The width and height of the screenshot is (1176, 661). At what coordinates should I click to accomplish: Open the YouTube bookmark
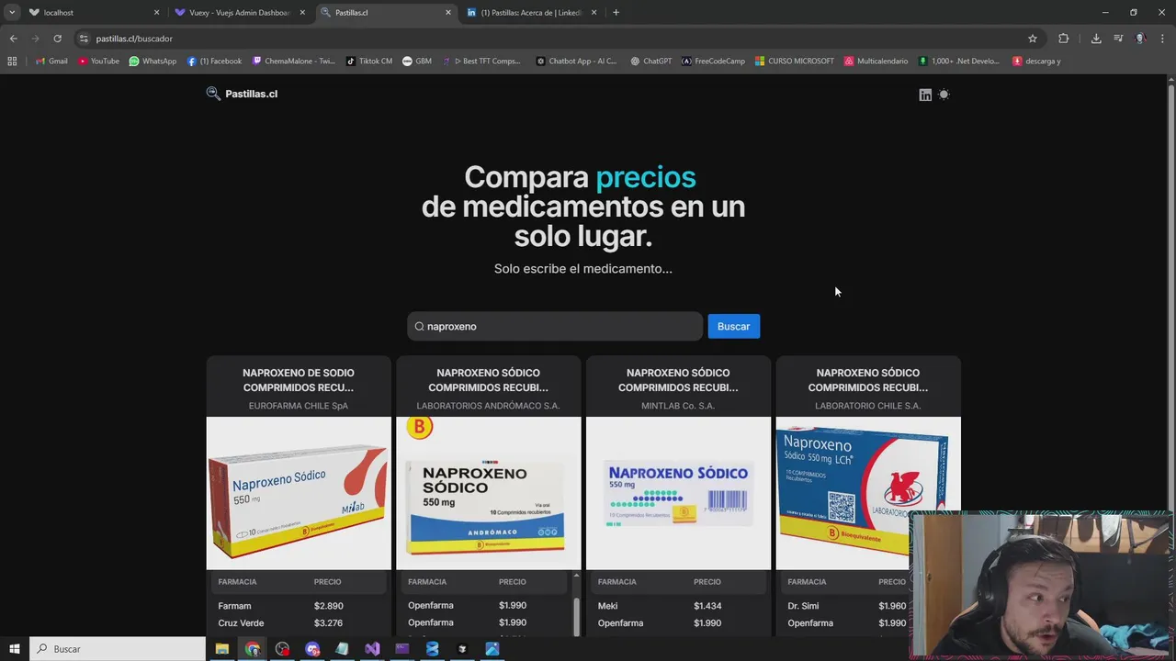coord(98,62)
